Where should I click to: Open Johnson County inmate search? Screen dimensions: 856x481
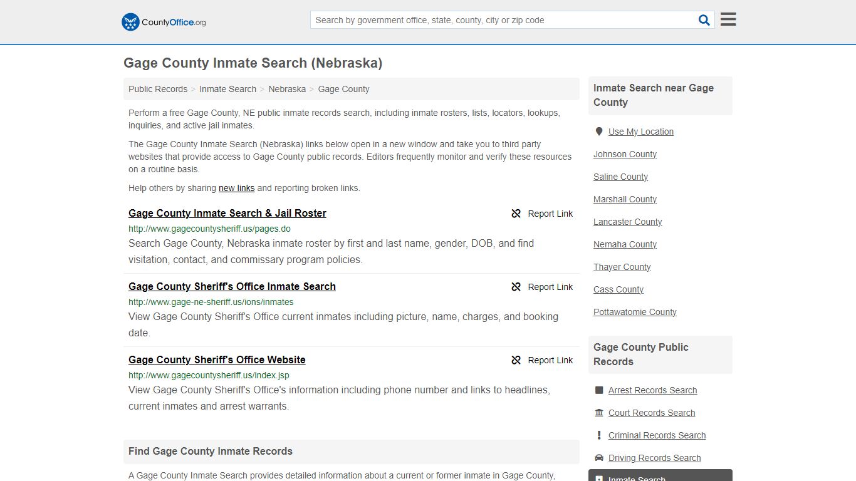tap(625, 154)
